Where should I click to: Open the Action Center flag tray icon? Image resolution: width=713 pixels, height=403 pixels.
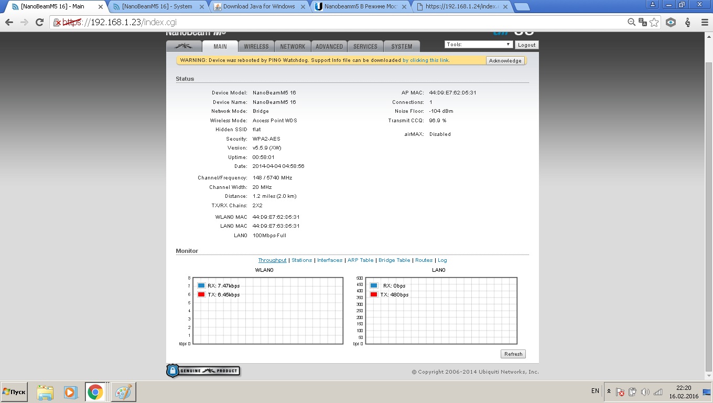click(x=620, y=392)
